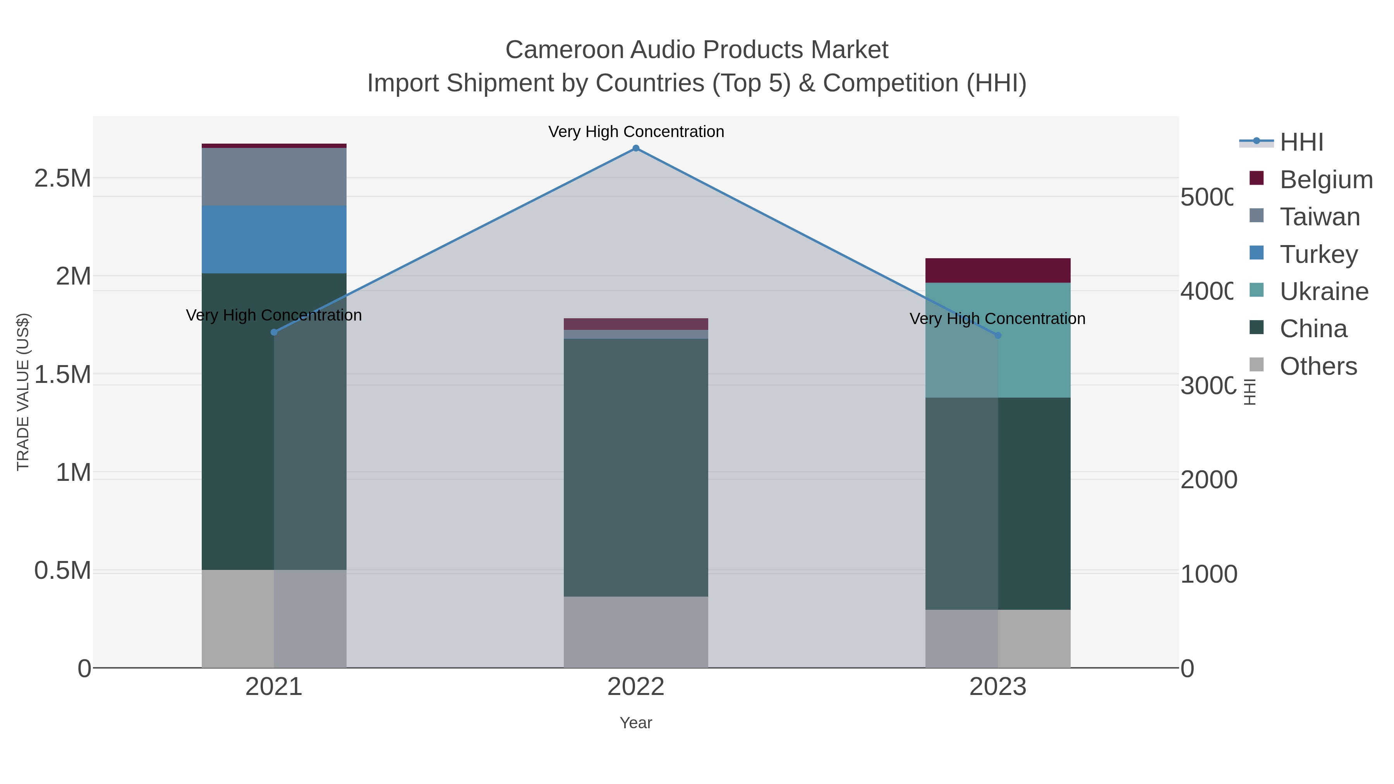Click the Others gray legend swatch
Image resolution: width=1394 pixels, height=784 pixels.
pyautogui.click(x=1257, y=365)
